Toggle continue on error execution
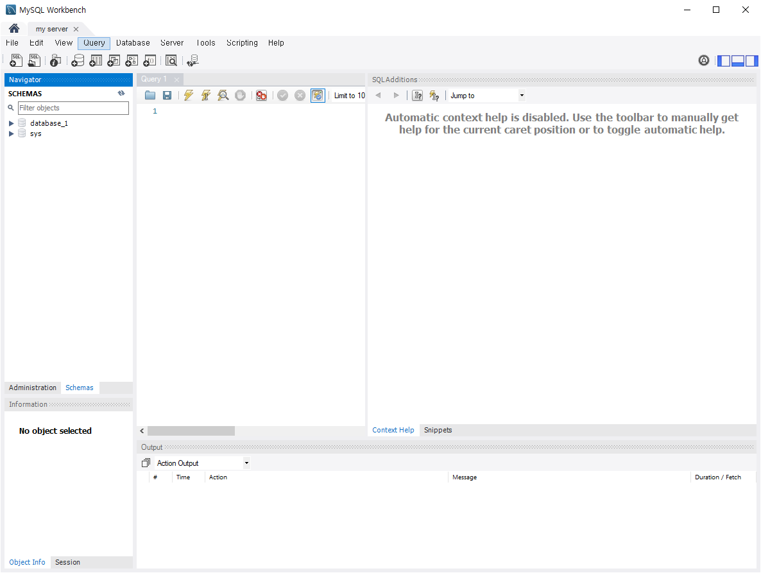The height and width of the screenshot is (573, 761). 262,96
